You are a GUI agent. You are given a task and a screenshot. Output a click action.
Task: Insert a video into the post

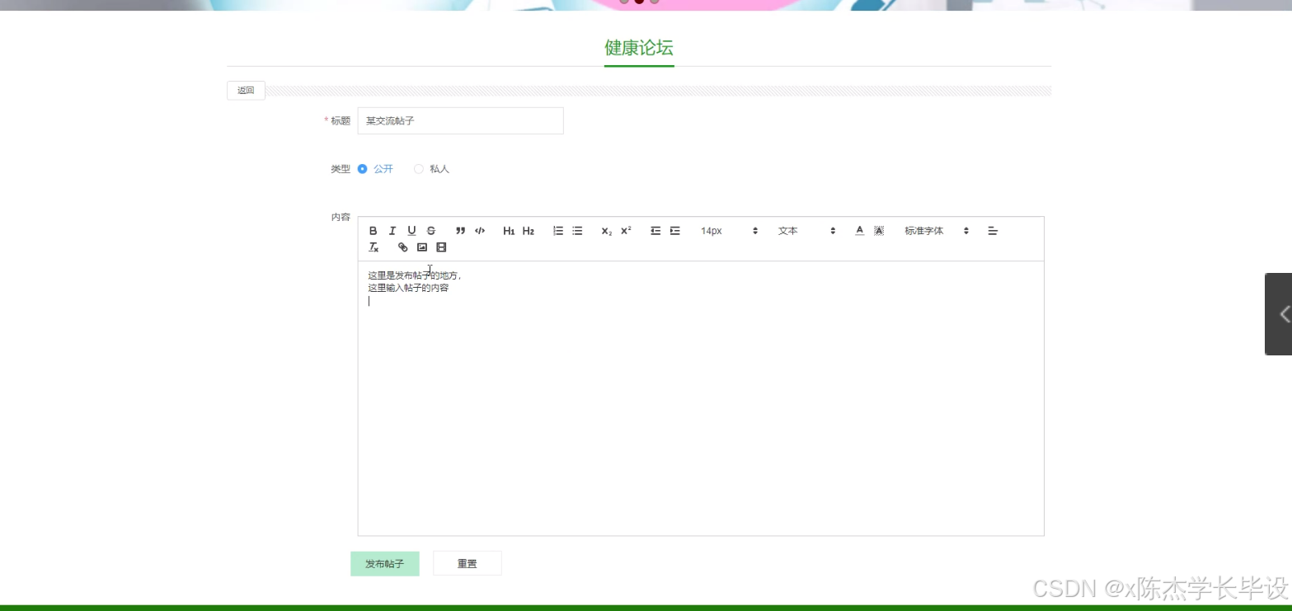coord(440,247)
